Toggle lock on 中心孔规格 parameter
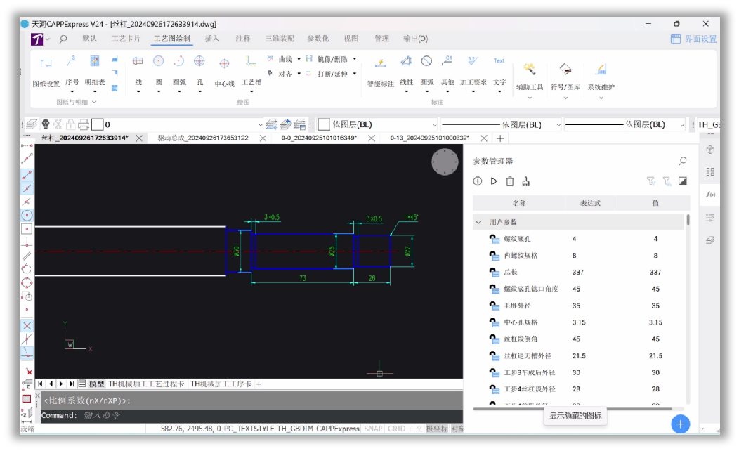This screenshot has height=451, width=739. click(494, 322)
